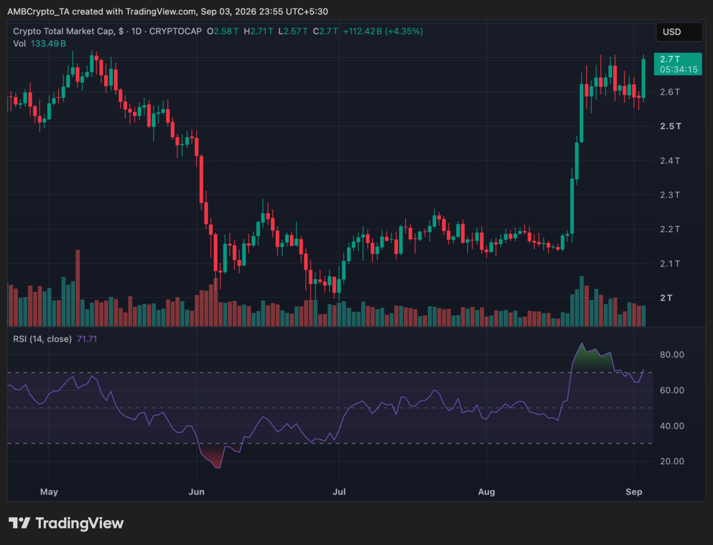This screenshot has width=713, height=545.
Task: Click the Jul label on time axis
Action: (x=339, y=492)
